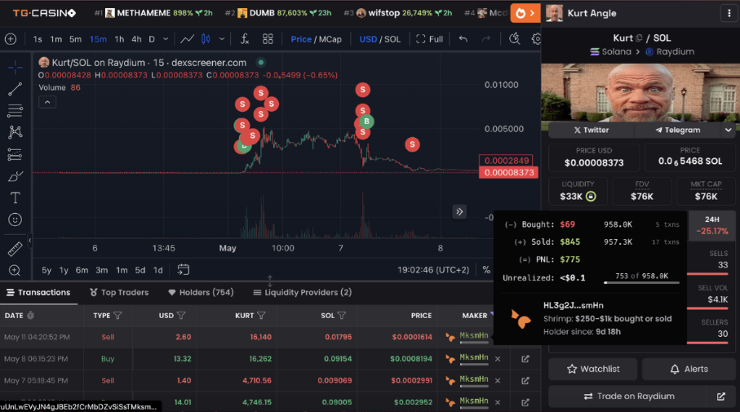Select the 24H stats tab

[712, 226]
